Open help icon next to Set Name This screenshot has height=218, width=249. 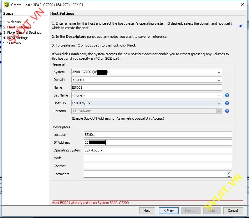pyautogui.click(x=227, y=95)
